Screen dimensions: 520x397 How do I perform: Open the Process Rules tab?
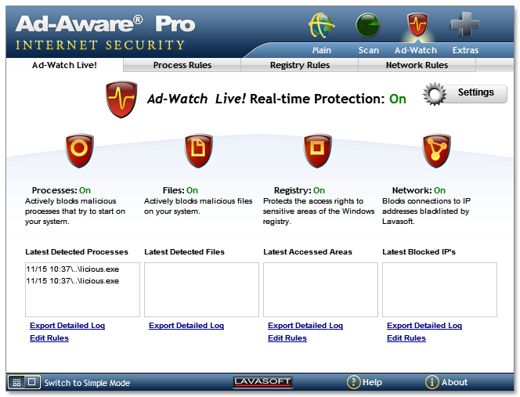pyautogui.click(x=182, y=66)
